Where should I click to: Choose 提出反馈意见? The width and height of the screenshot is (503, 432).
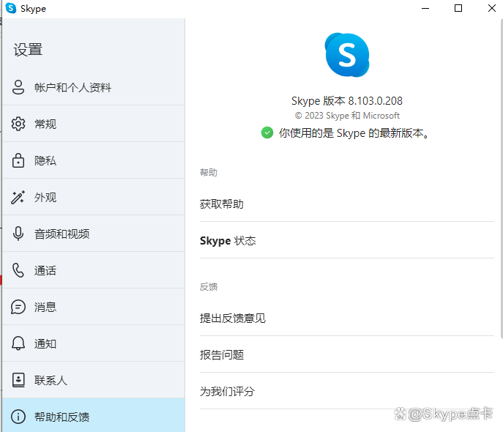click(x=347, y=318)
